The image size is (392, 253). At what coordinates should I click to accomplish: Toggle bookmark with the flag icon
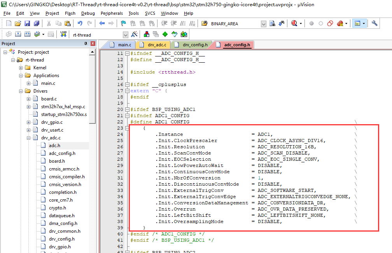pos(123,23)
